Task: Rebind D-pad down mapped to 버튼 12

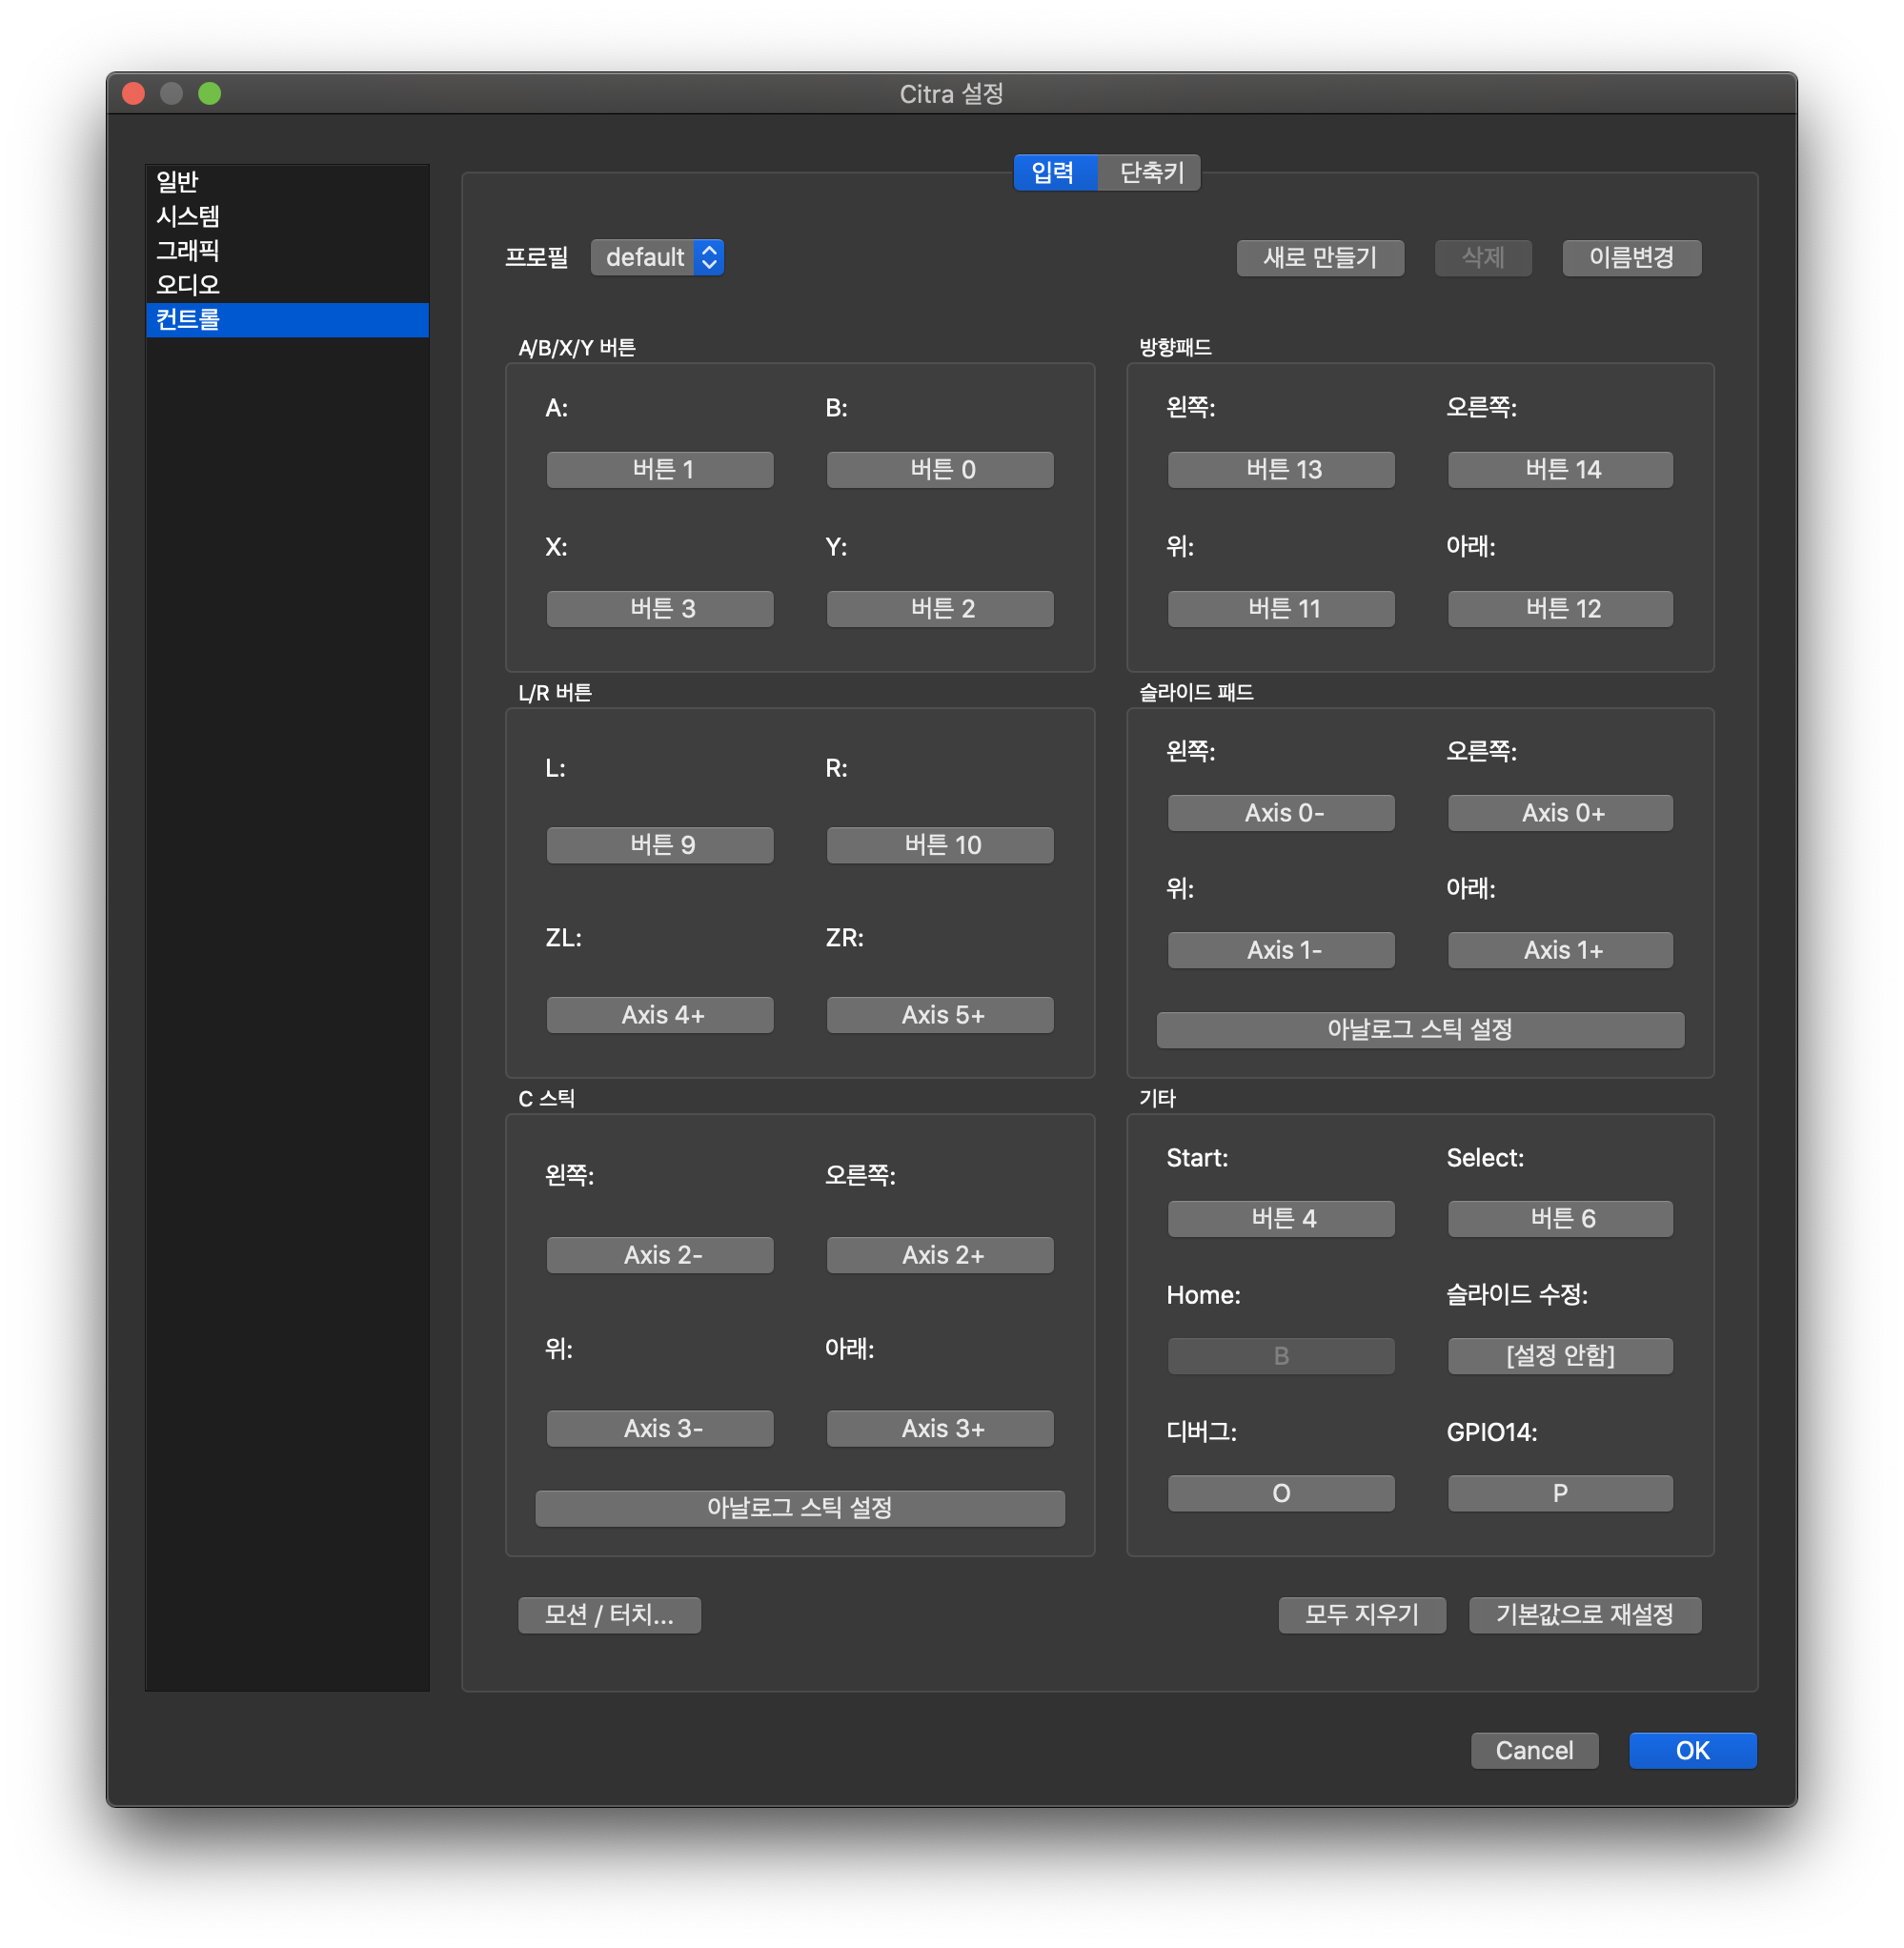Action: pyautogui.click(x=1560, y=609)
